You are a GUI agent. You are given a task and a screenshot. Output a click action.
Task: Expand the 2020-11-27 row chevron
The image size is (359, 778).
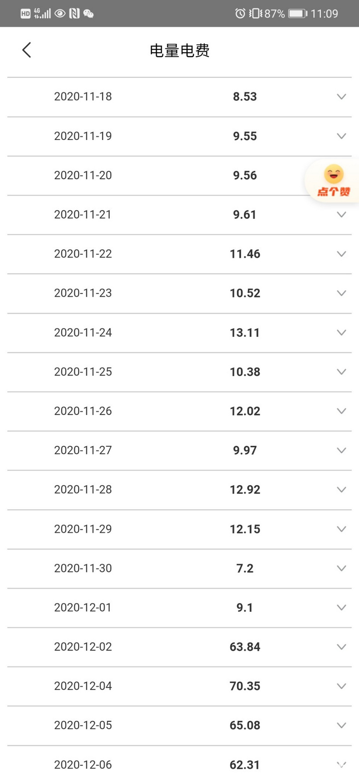pyautogui.click(x=341, y=450)
